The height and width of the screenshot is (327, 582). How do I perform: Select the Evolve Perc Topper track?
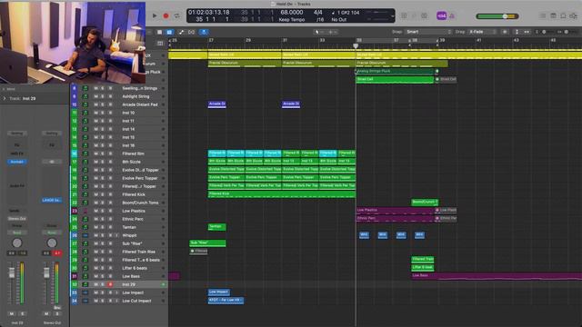point(140,178)
